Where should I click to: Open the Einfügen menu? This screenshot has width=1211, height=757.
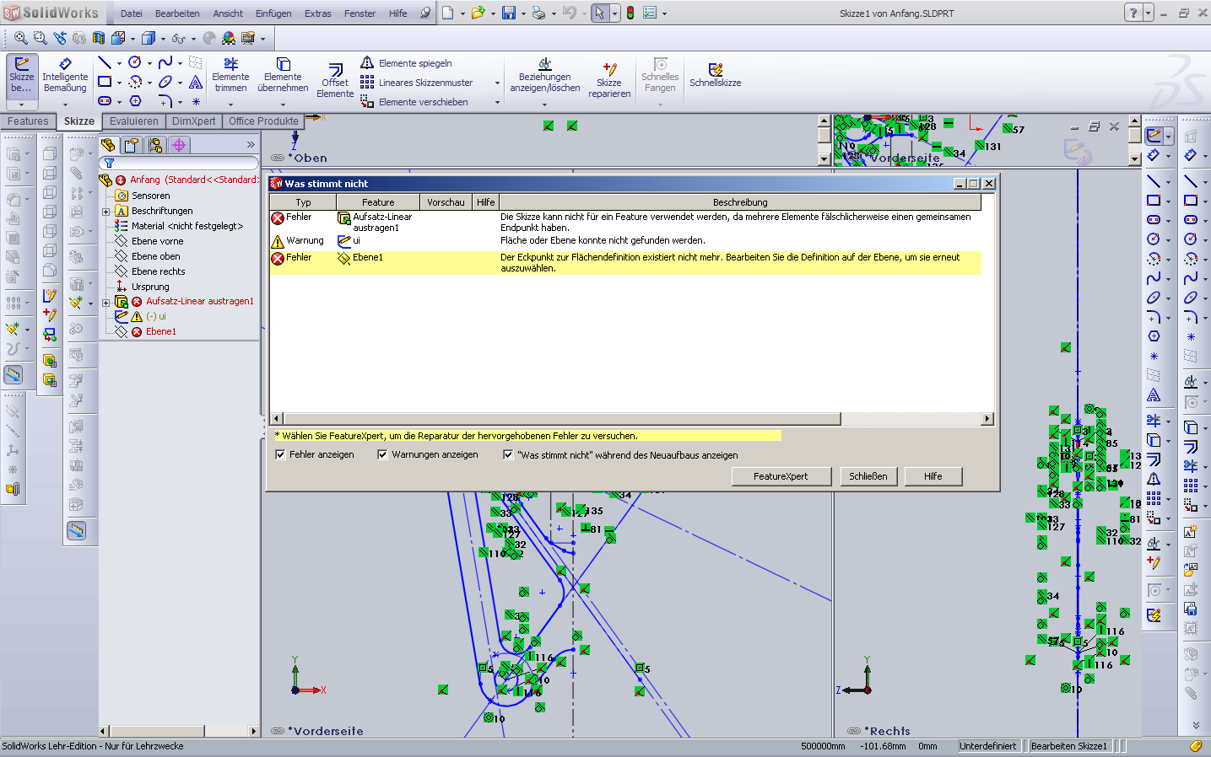[273, 13]
